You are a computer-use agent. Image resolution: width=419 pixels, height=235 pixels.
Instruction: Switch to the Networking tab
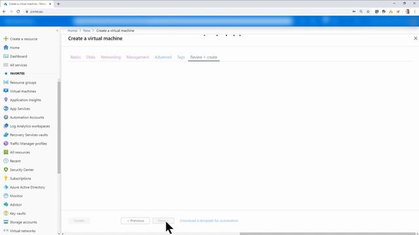pyautogui.click(x=111, y=57)
